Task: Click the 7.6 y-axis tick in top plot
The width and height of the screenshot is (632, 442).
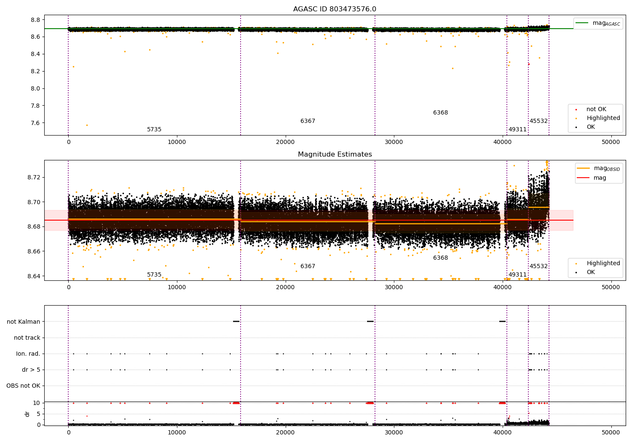Action: pyautogui.click(x=35, y=123)
